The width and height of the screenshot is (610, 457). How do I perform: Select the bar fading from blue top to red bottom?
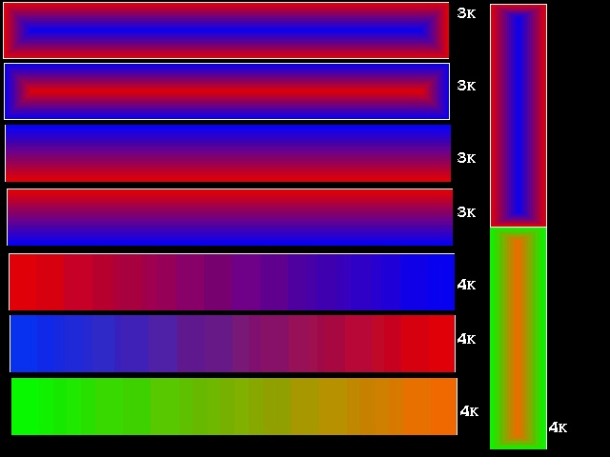click(228, 153)
